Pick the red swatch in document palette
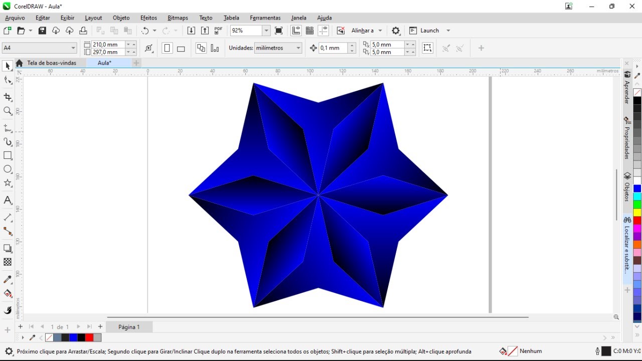 coord(89,338)
